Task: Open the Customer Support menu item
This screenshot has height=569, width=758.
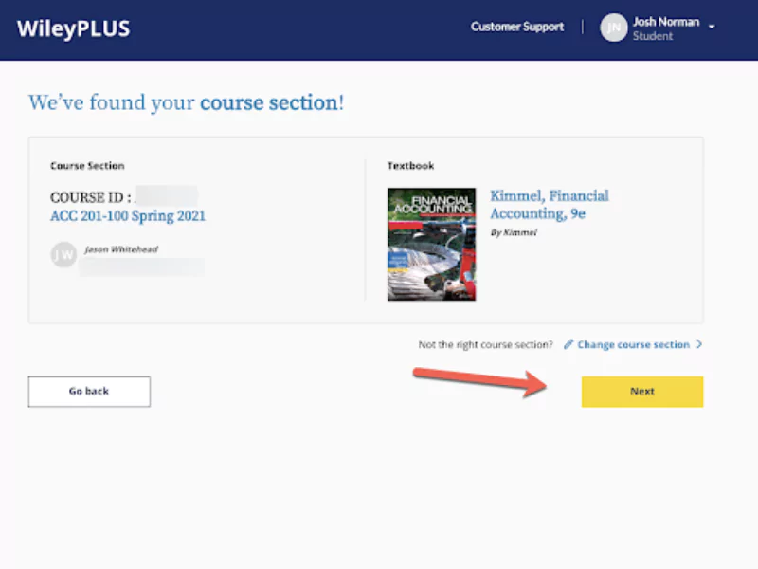Action: 516,28
